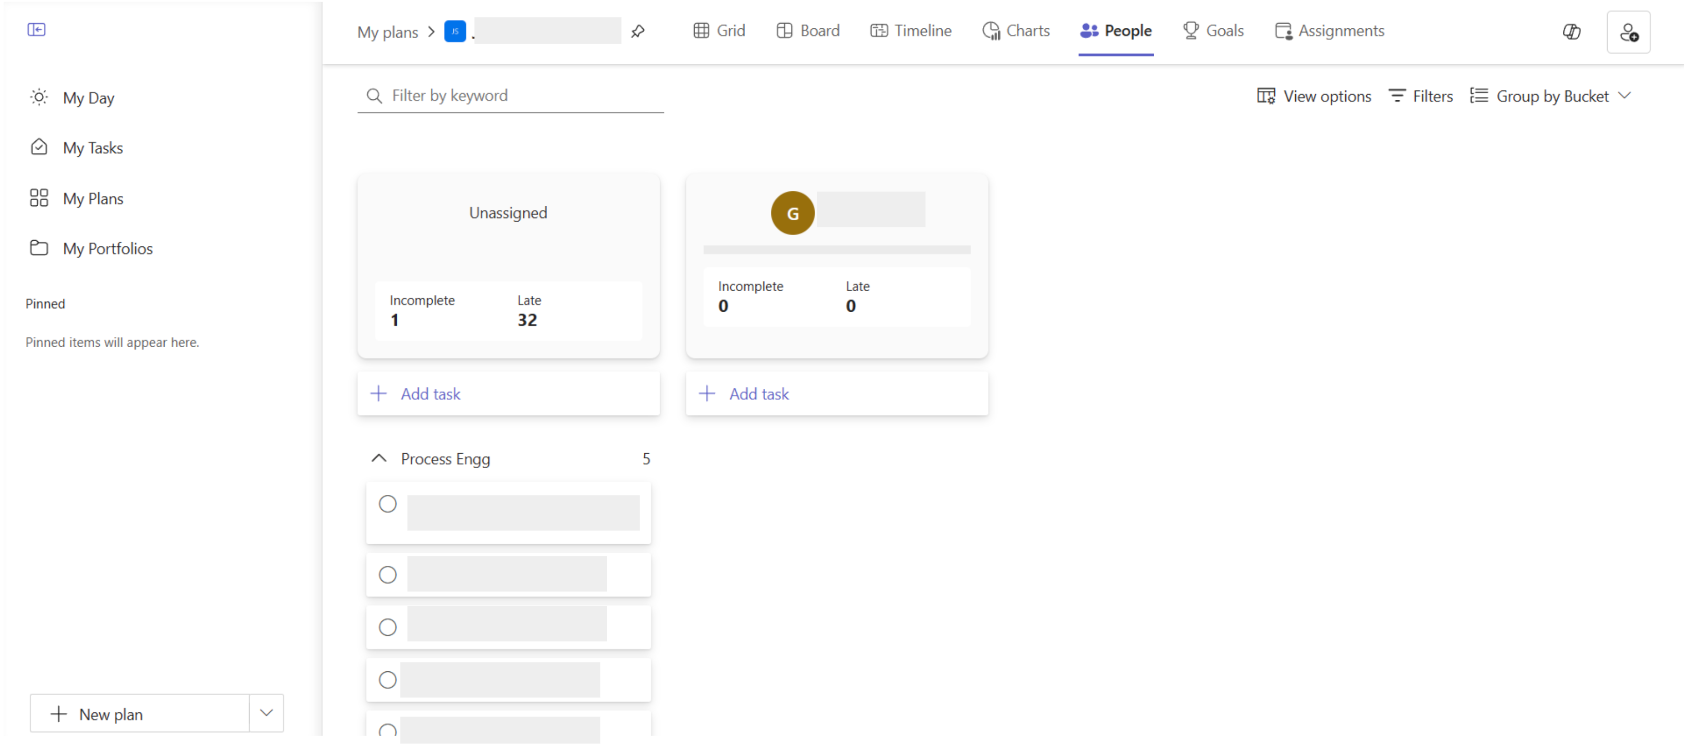Click the Process Engg task count 5
Viewport: 1692px width, 751px height.
coord(646,459)
